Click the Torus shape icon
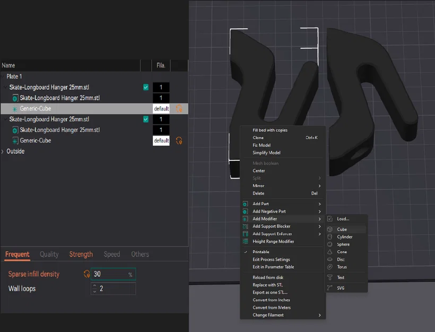 point(330,267)
